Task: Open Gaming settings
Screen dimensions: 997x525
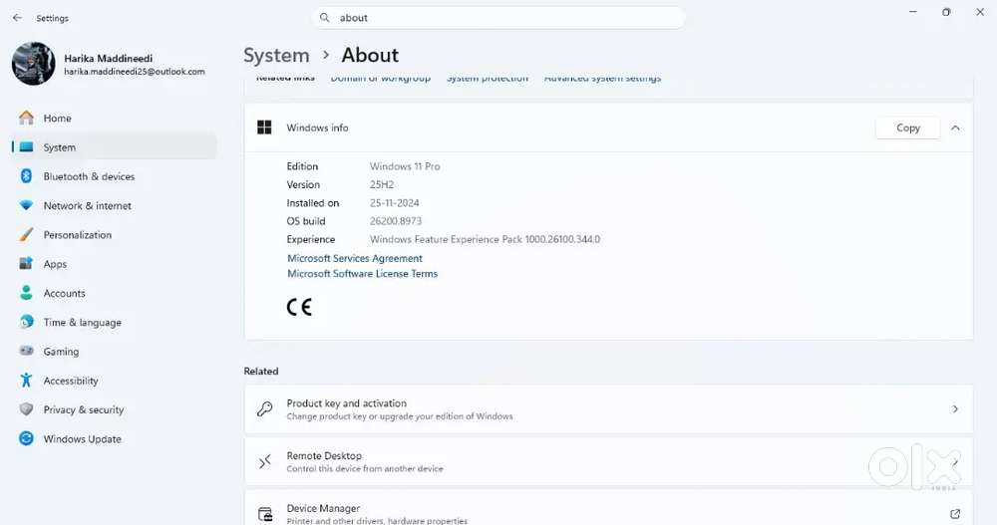Action: point(115,352)
